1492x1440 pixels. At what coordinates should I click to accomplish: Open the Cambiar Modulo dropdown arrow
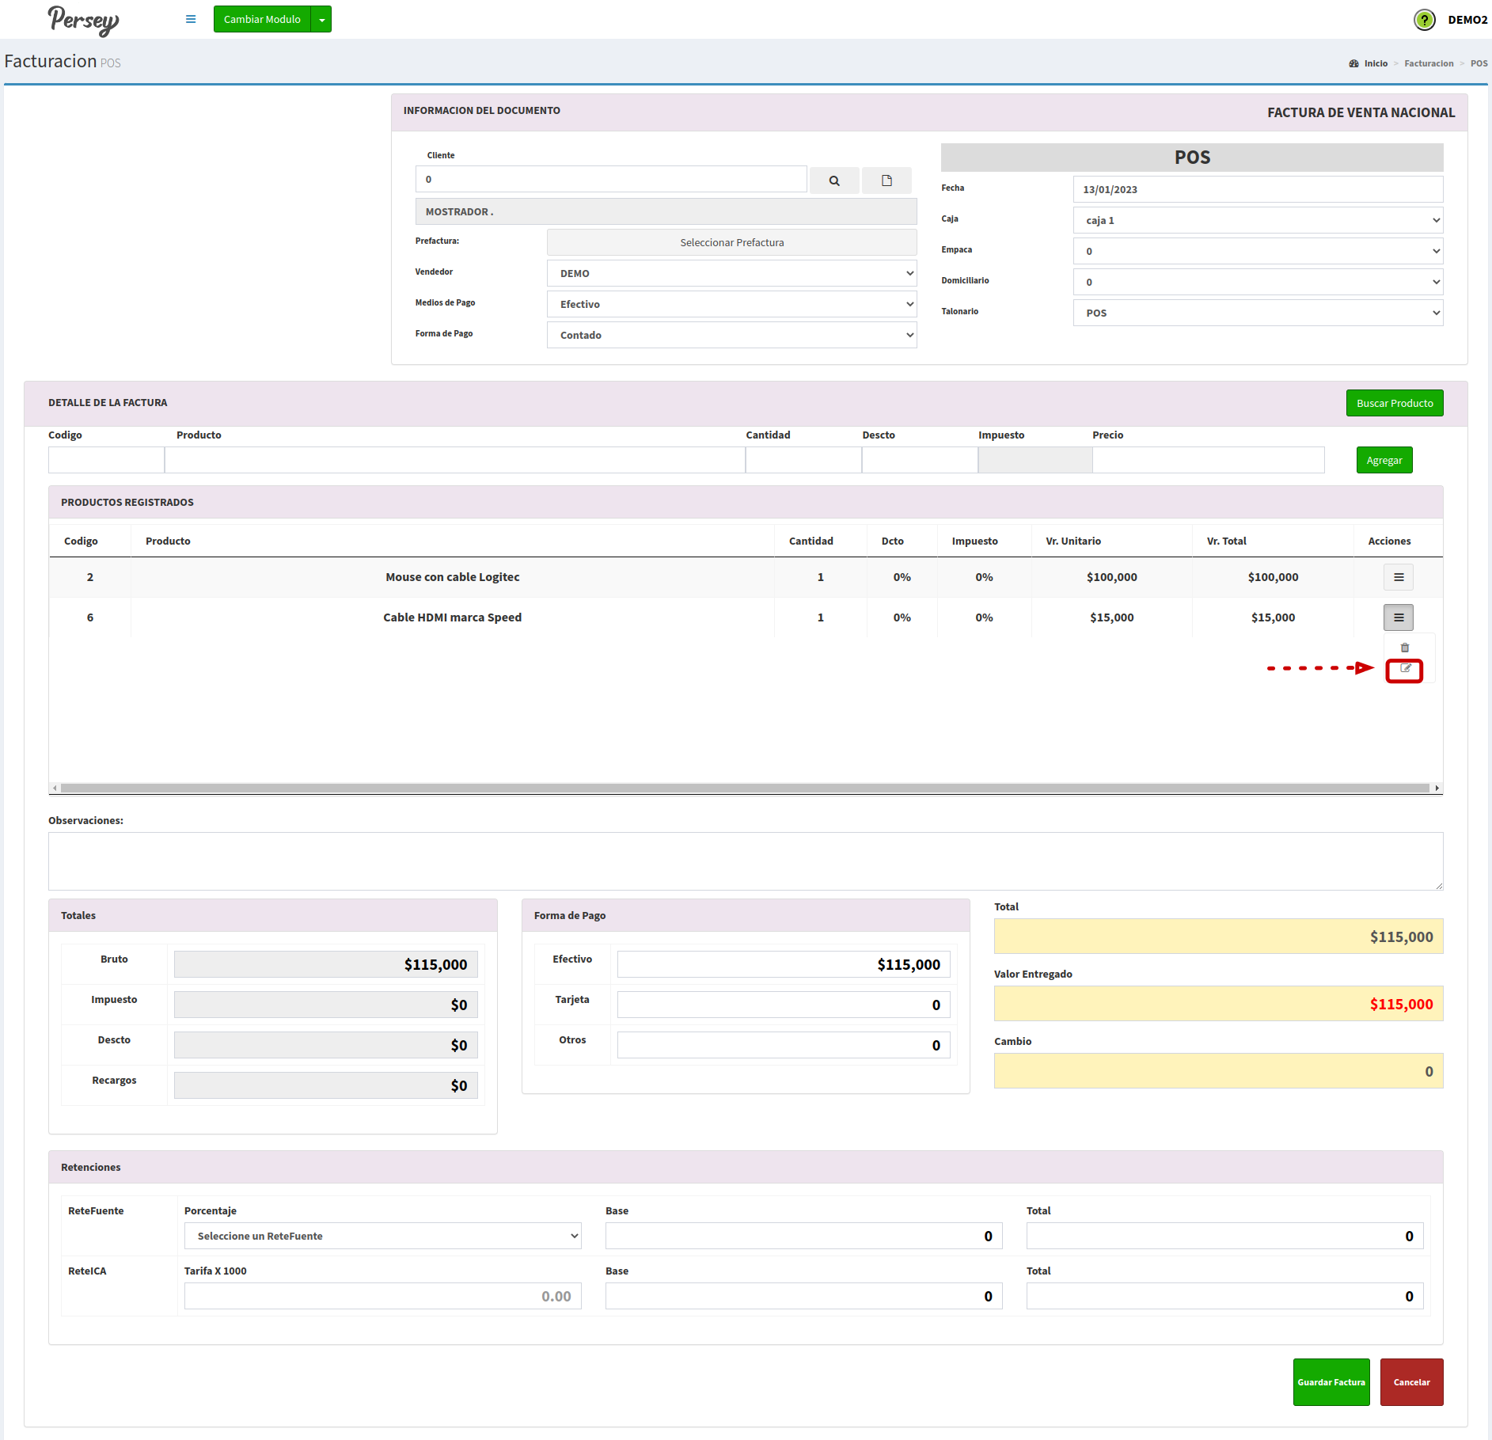321,20
